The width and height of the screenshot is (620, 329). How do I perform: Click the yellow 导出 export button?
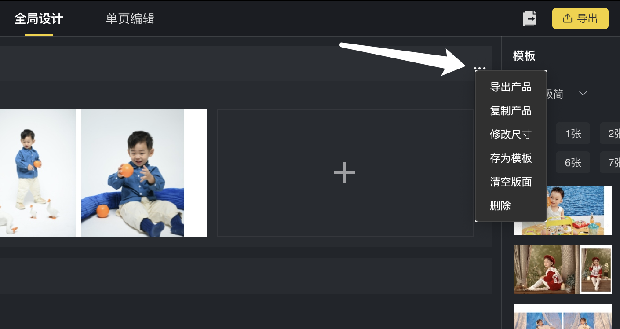pyautogui.click(x=580, y=18)
